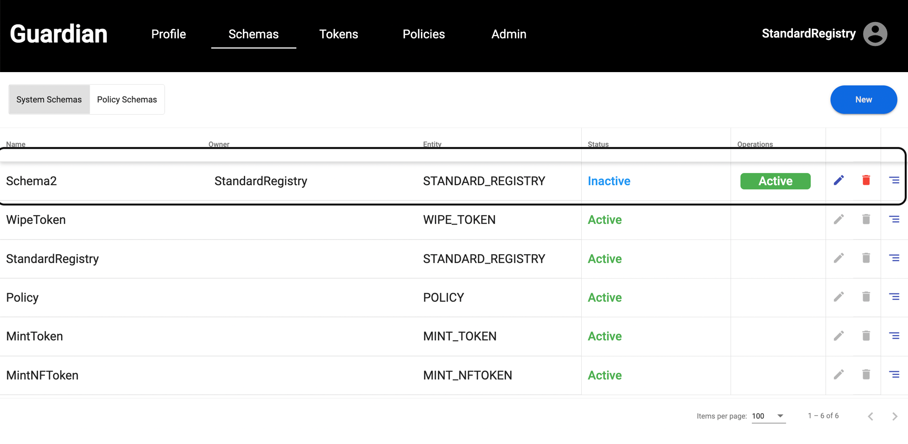Edit the Schema2 row with pencil icon
The height and width of the screenshot is (444, 908).
click(x=839, y=180)
